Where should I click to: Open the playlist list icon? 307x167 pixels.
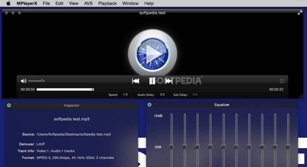(x=282, y=81)
